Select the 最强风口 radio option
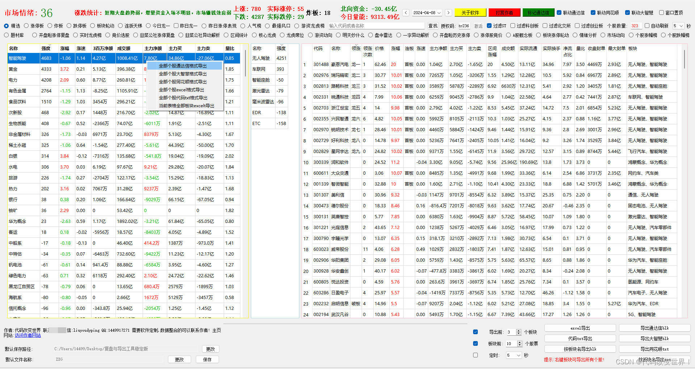This screenshot has width=695, height=369. point(268,26)
